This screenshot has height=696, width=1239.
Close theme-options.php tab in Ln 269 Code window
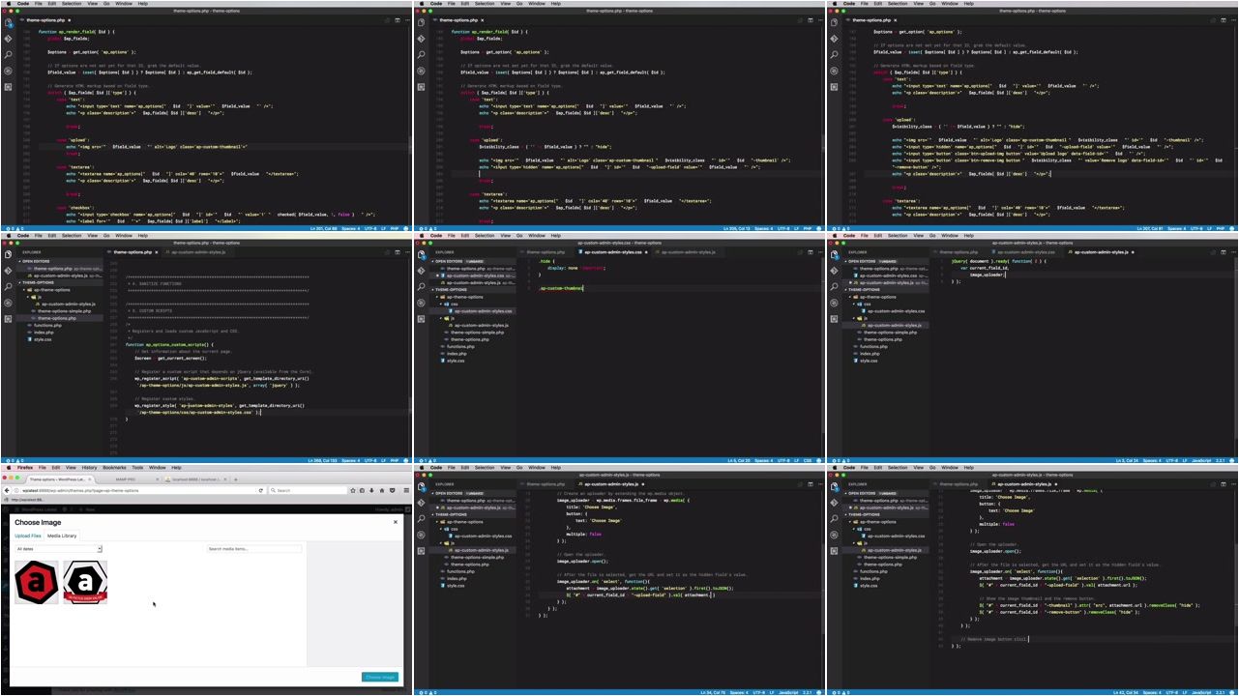157,252
